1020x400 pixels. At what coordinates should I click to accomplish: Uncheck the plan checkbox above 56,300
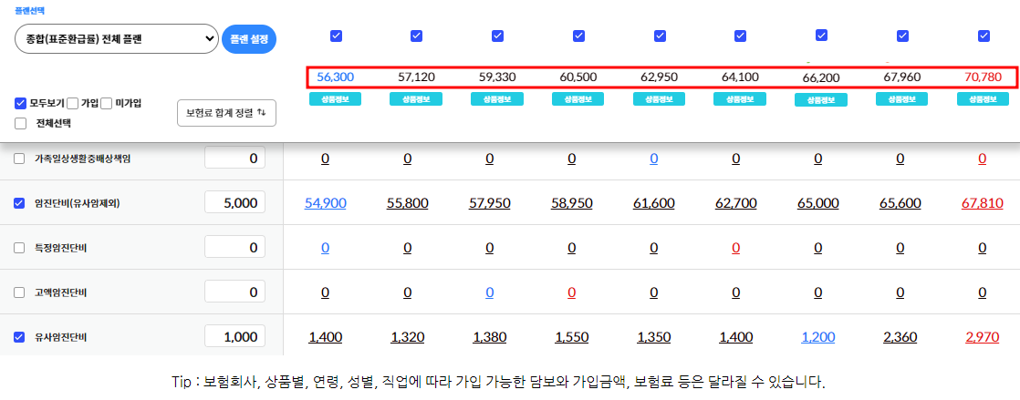point(335,36)
